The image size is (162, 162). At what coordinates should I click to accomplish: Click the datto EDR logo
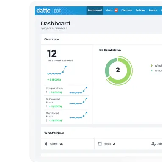pos(49,11)
